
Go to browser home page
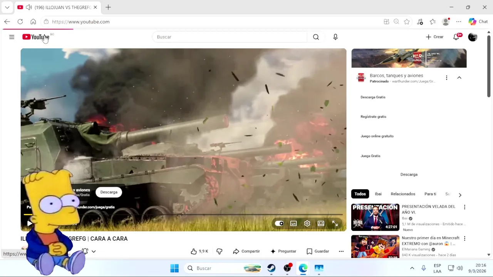point(33,22)
